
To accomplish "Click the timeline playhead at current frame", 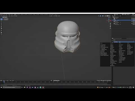I will click(x=4, y=82).
